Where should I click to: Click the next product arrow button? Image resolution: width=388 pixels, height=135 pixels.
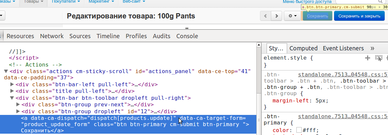coord(277,16)
